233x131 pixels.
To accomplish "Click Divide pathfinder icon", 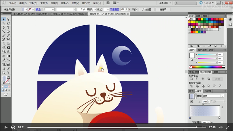I will pos(191,86).
